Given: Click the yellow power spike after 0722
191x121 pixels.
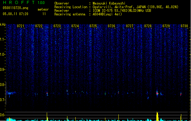Looking at the screenshot, I should tap(47, 117).
